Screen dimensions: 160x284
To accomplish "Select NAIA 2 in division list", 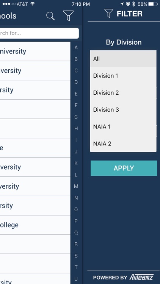I will pos(123,144).
